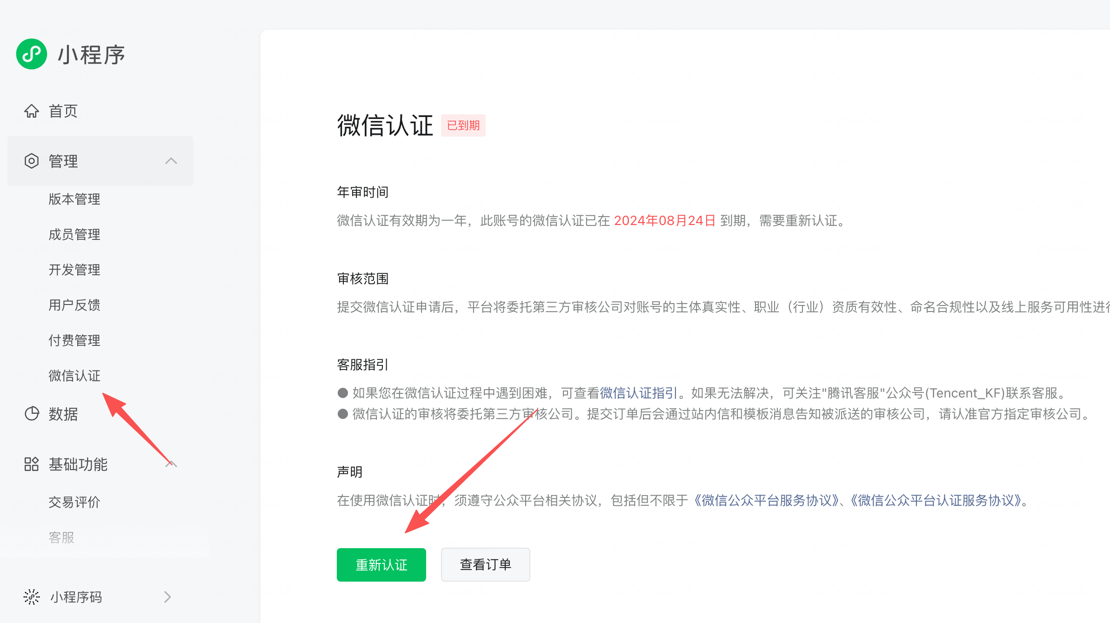
Task: Open 付费管理 menu item
Action: click(x=74, y=340)
